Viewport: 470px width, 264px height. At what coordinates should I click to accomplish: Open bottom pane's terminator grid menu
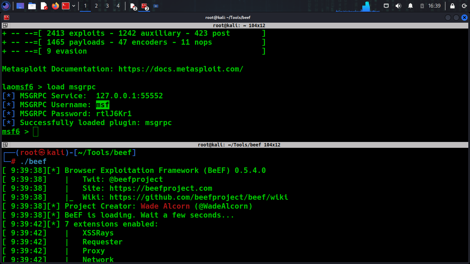pyautogui.click(x=5, y=145)
